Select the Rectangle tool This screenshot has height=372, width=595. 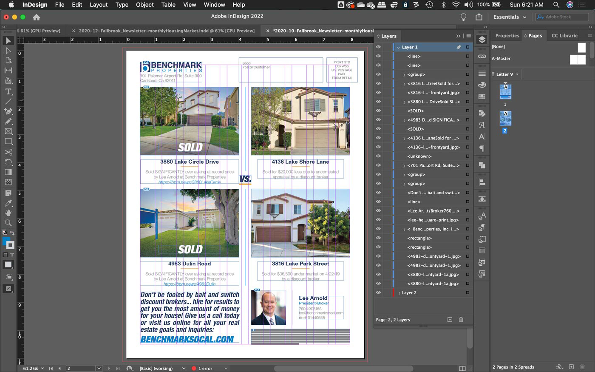pos(8,141)
